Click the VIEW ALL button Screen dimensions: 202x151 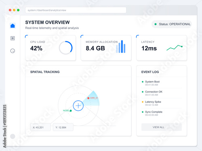[162, 127]
